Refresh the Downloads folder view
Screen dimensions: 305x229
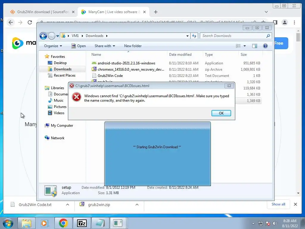click(x=194, y=36)
